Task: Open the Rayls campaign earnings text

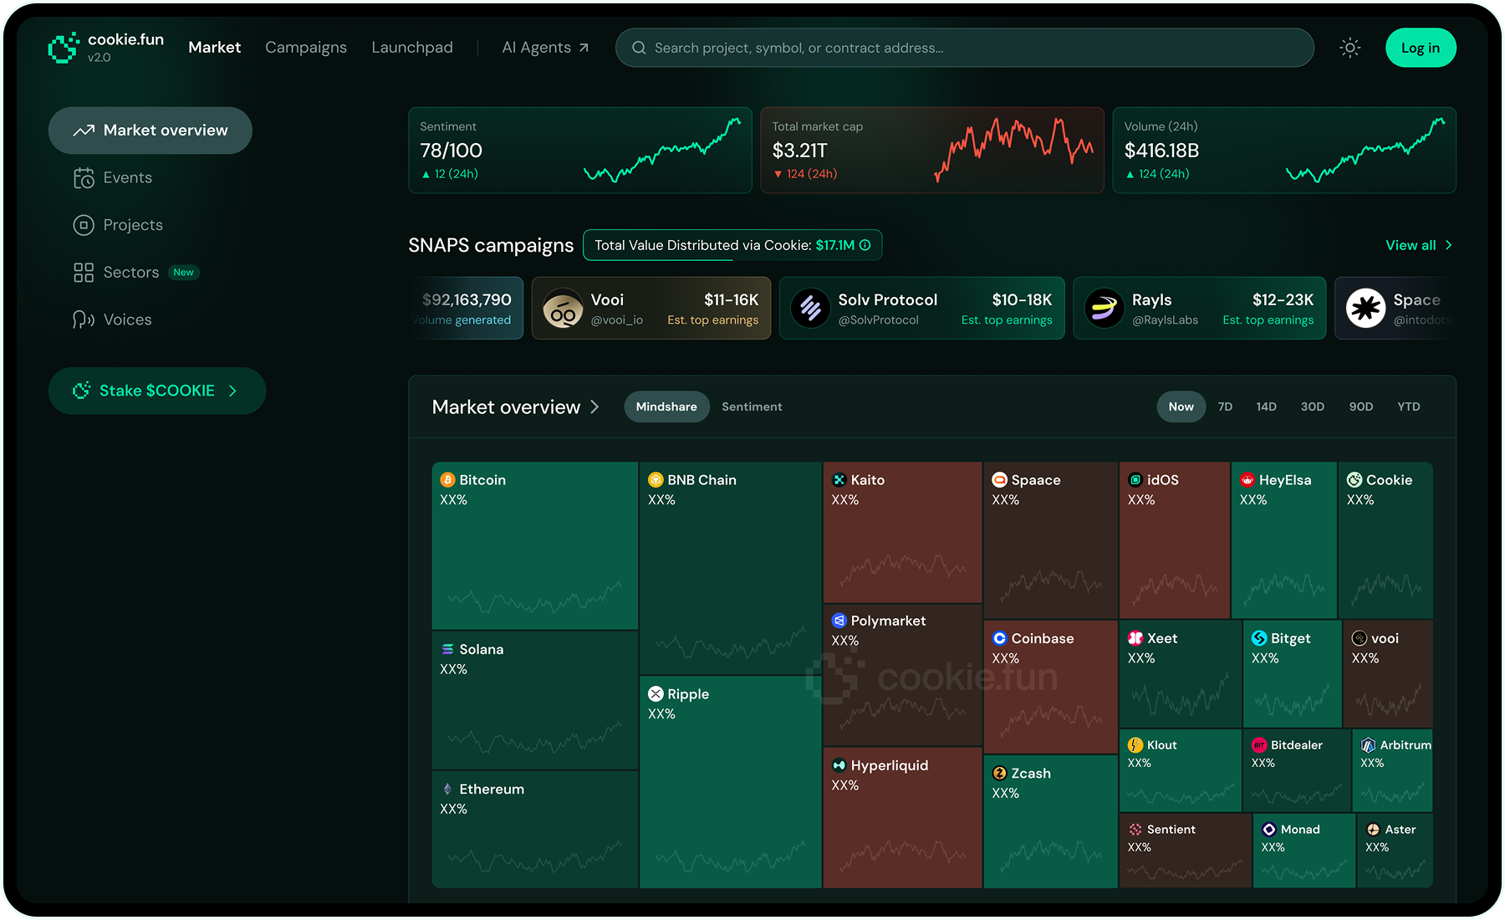Action: 1268,320
